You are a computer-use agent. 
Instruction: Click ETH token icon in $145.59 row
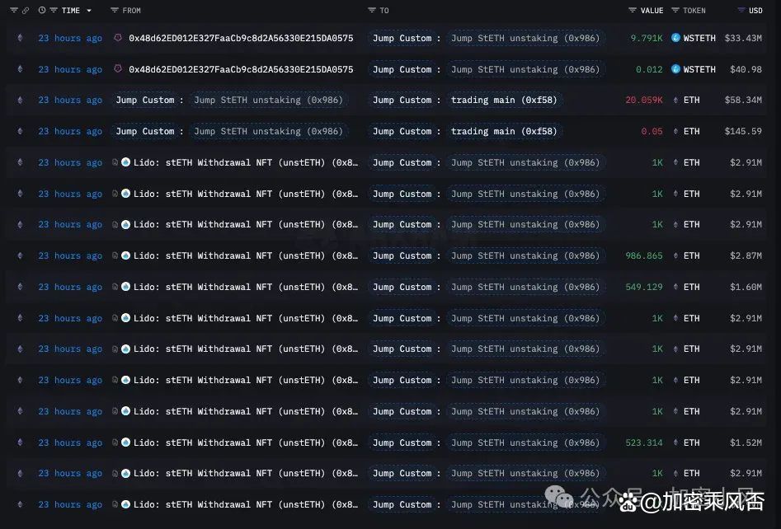(x=676, y=131)
